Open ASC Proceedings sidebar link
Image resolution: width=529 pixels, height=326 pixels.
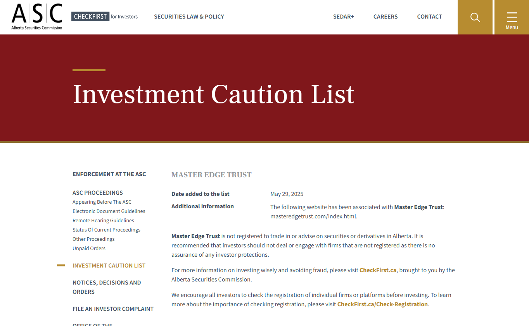[98, 193]
